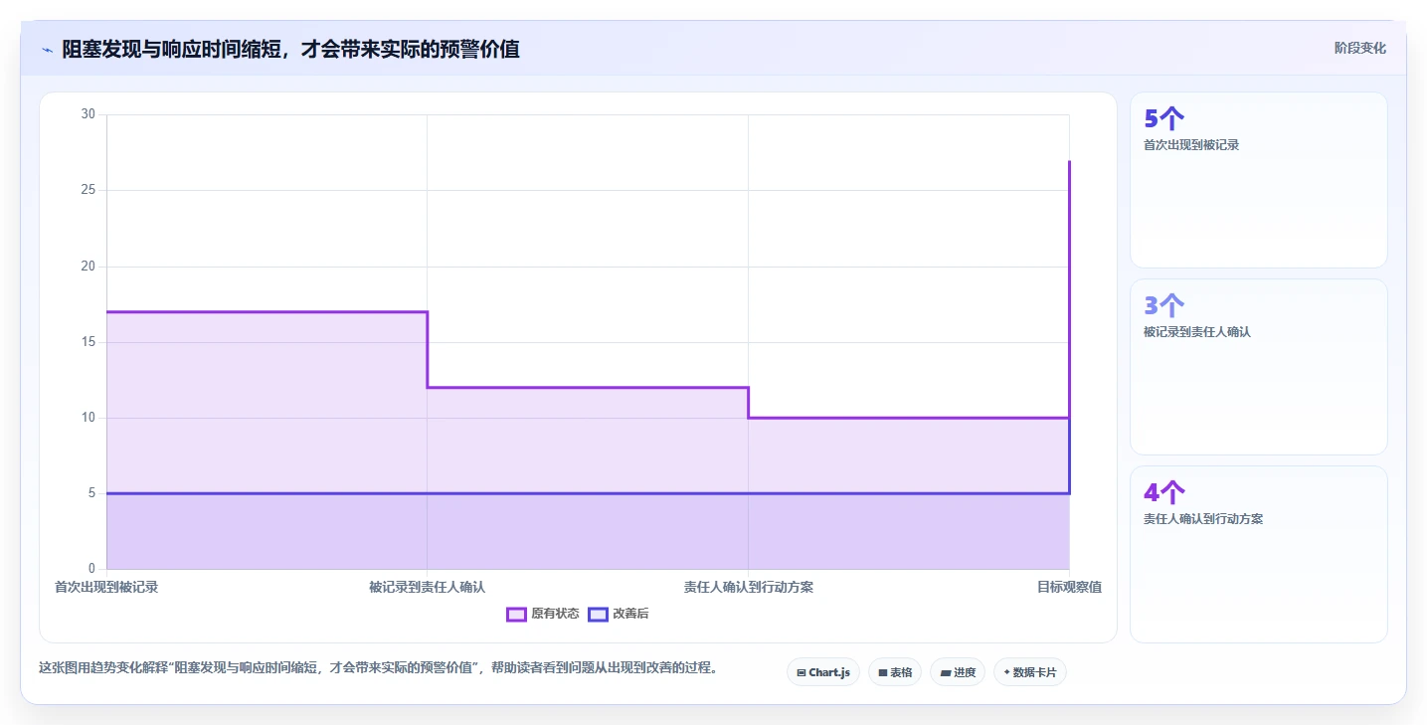1427x725 pixels.
Task: Click x-axis label 首次出现到被记录
Action: pyautogui.click(x=106, y=588)
